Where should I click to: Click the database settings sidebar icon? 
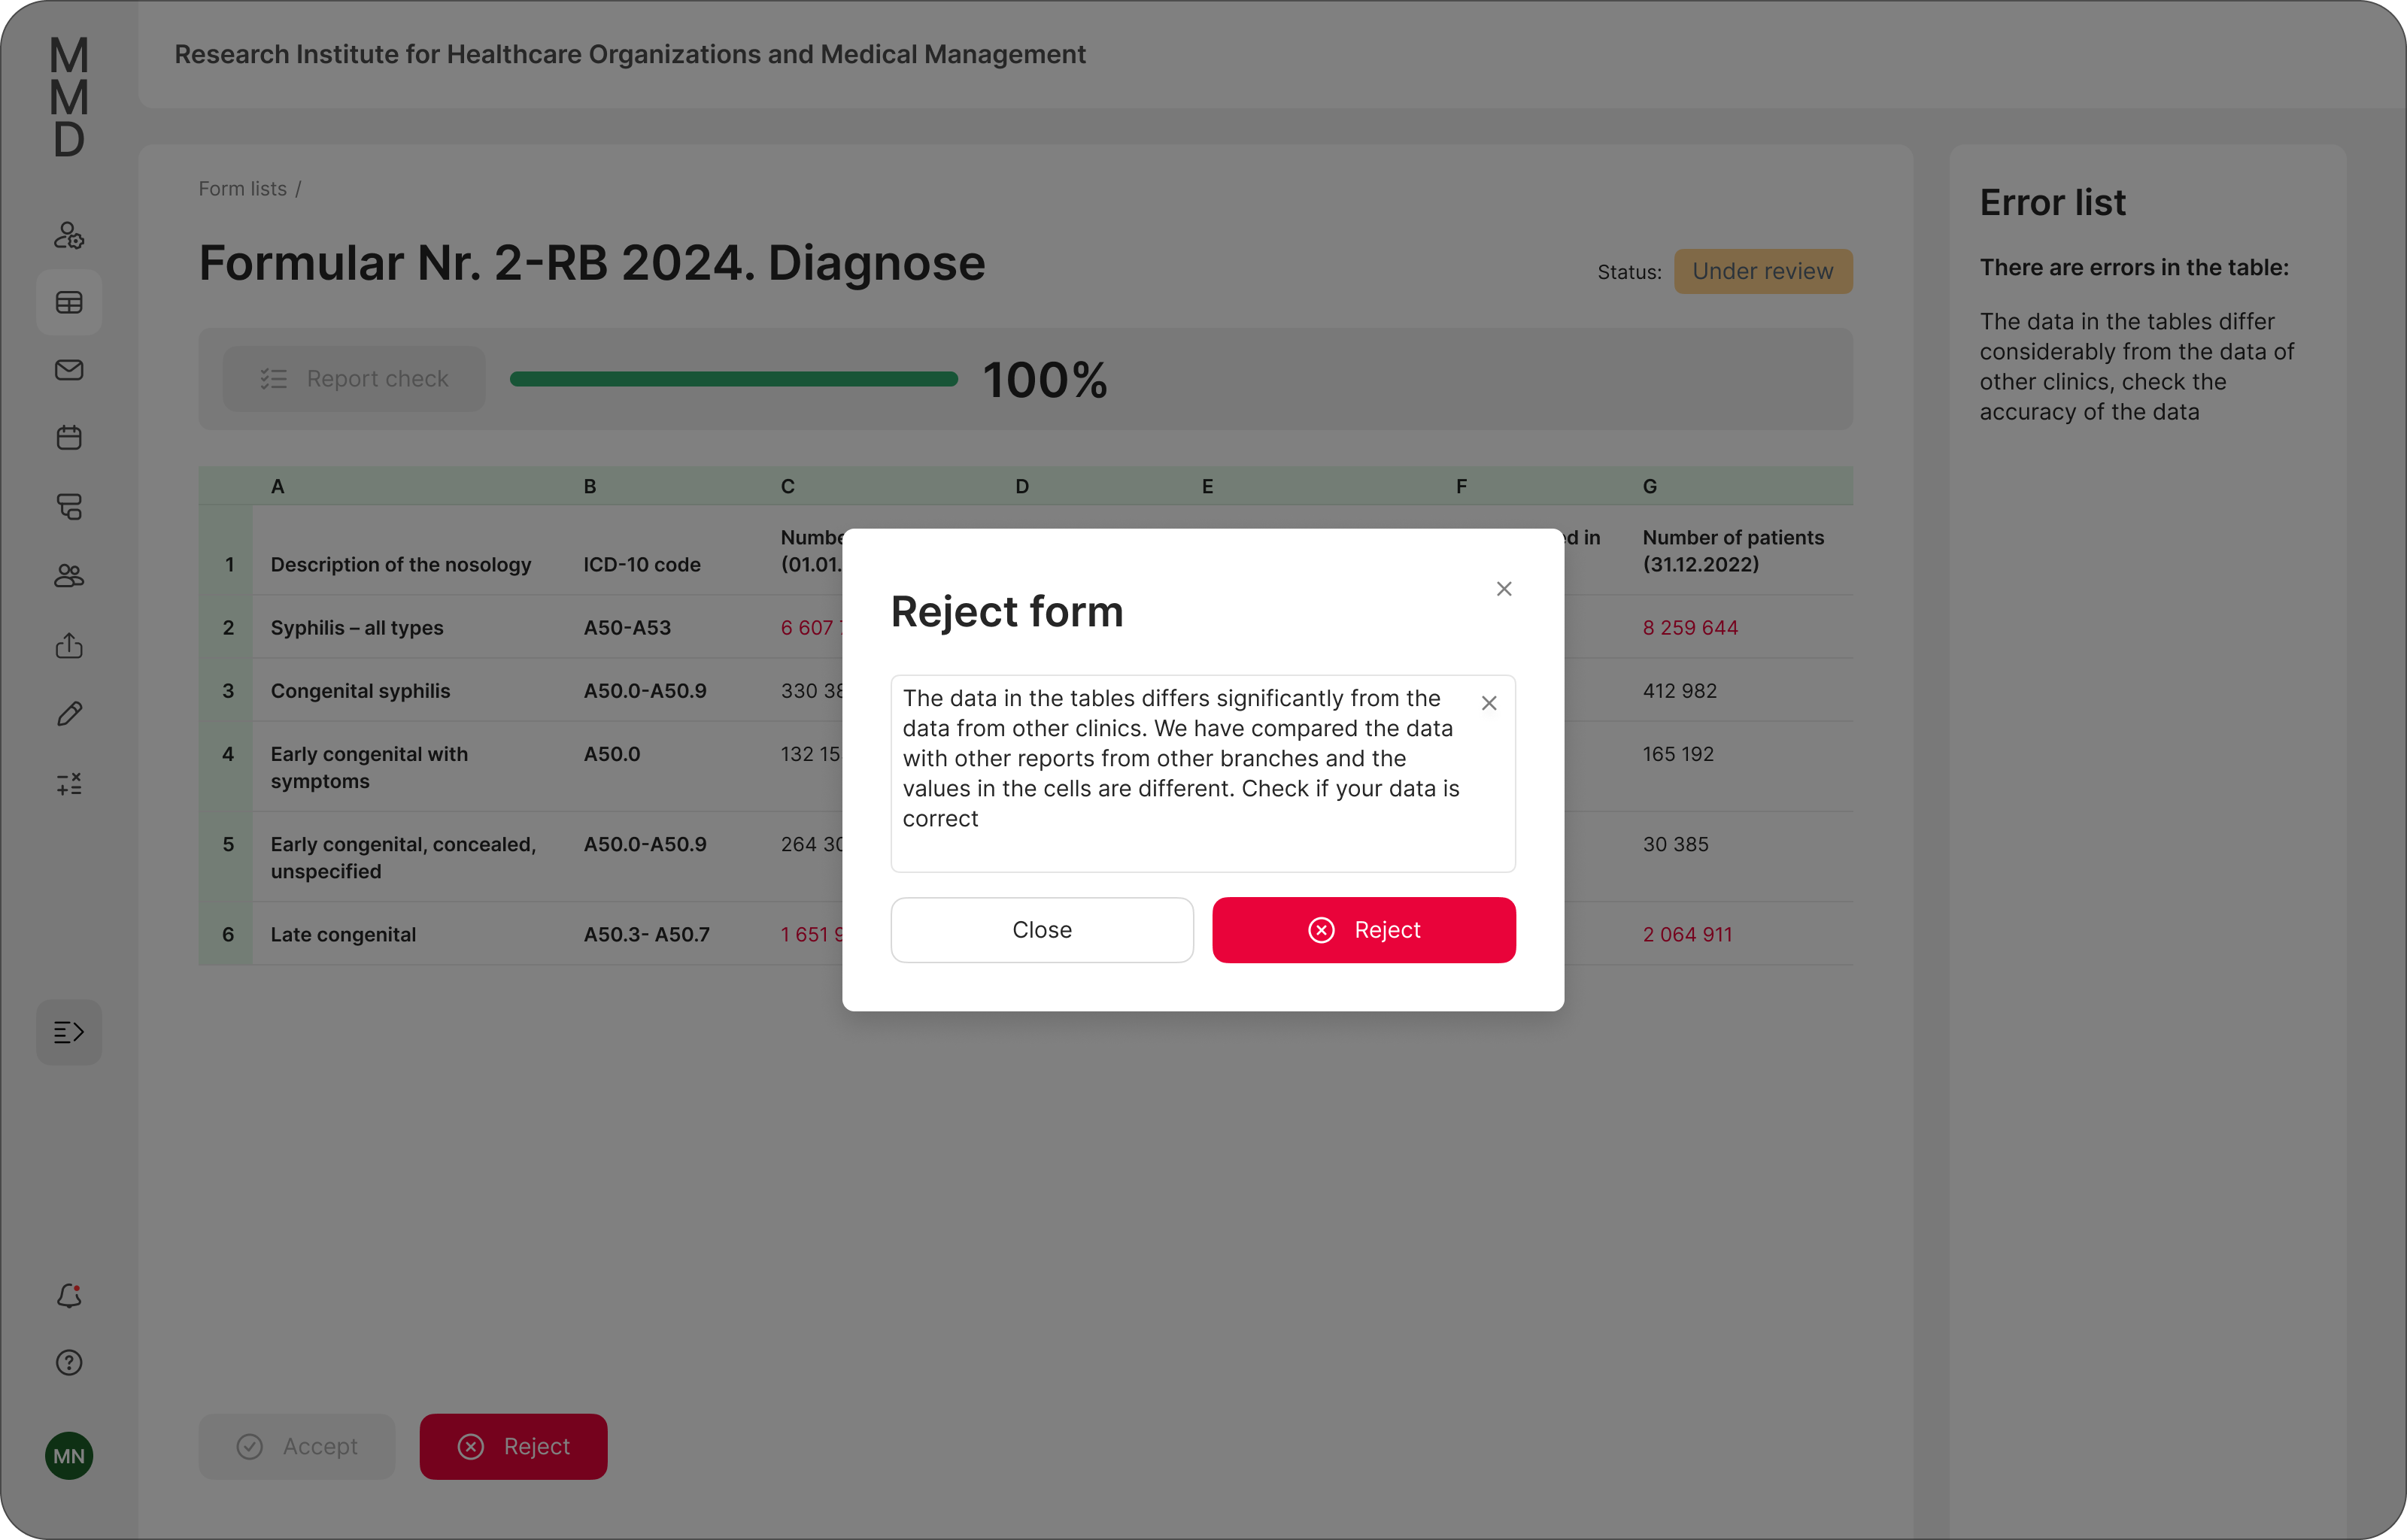click(x=69, y=507)
